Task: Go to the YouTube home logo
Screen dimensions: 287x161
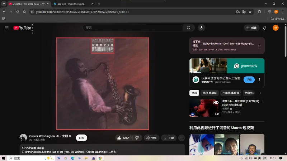Action: tap(22, 28)
